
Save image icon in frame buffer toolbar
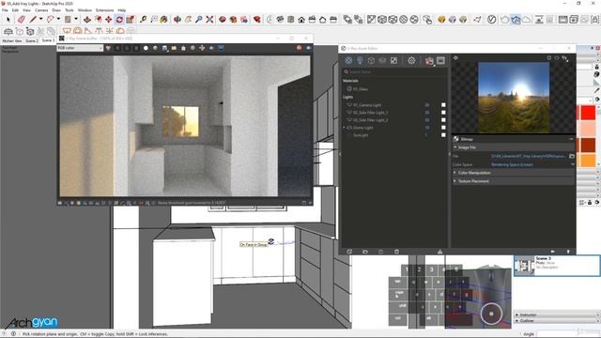click(x=165, y=48)
